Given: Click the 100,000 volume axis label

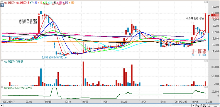Looking at the screenshot, I should 215,67.
